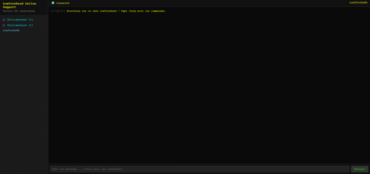Click the green connection status dot
This screenshot has width=370, height=174.
click(x=53, y=3)
